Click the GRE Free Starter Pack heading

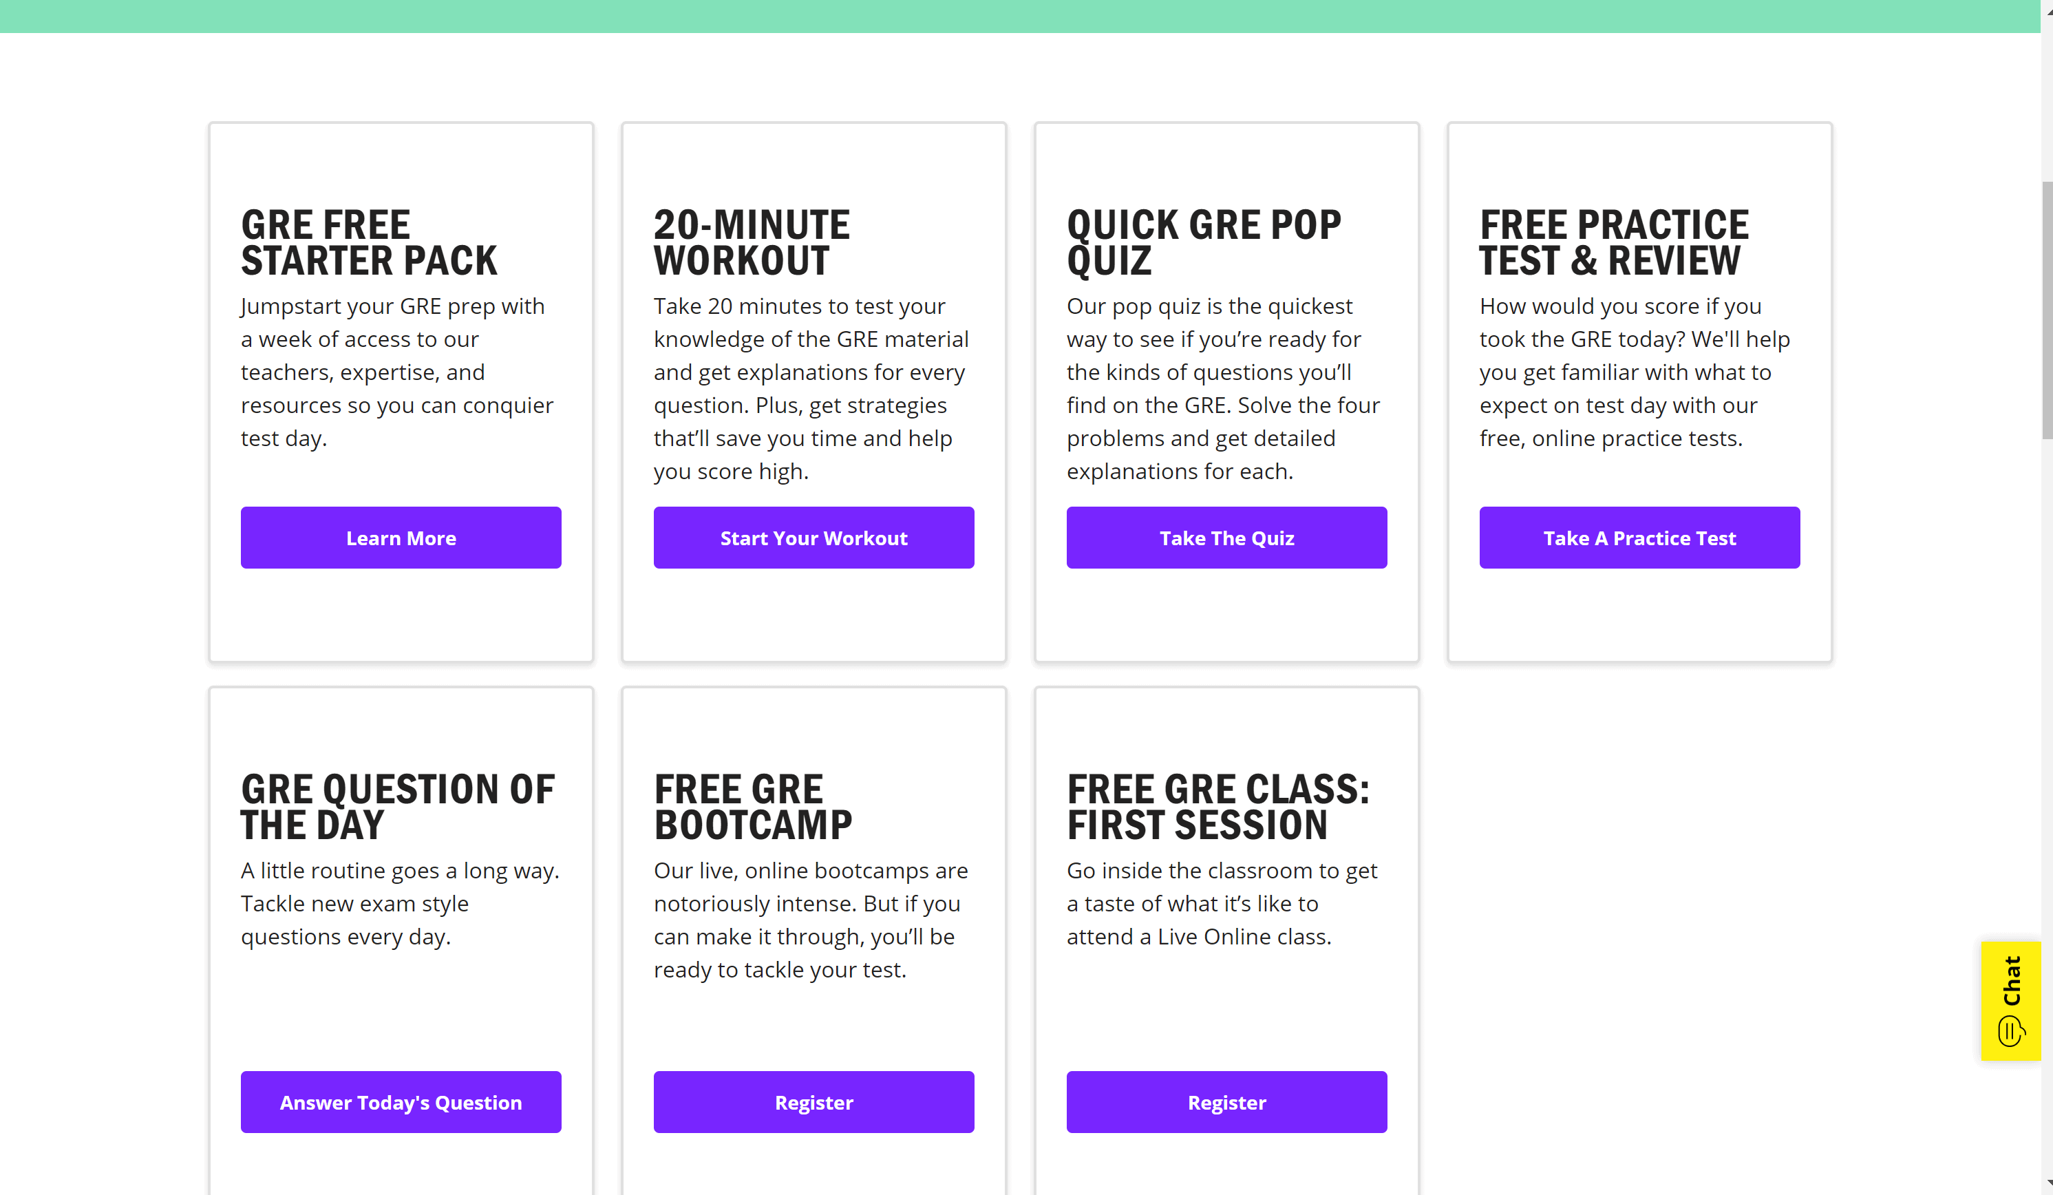pyautogui.click(x=369, y=243)
